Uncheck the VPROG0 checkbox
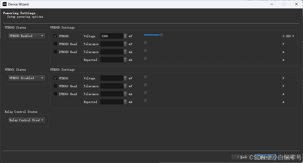 (x=56, y=36)
